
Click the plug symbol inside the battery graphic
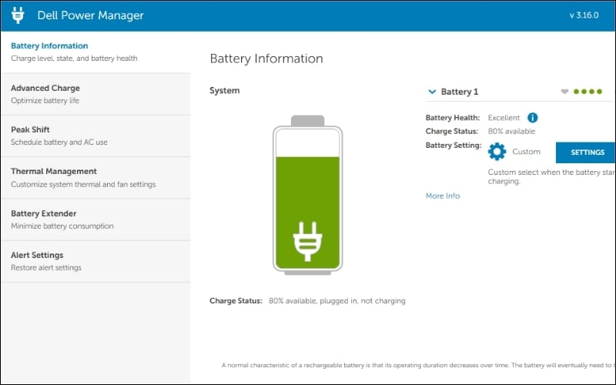click(307, 242)
